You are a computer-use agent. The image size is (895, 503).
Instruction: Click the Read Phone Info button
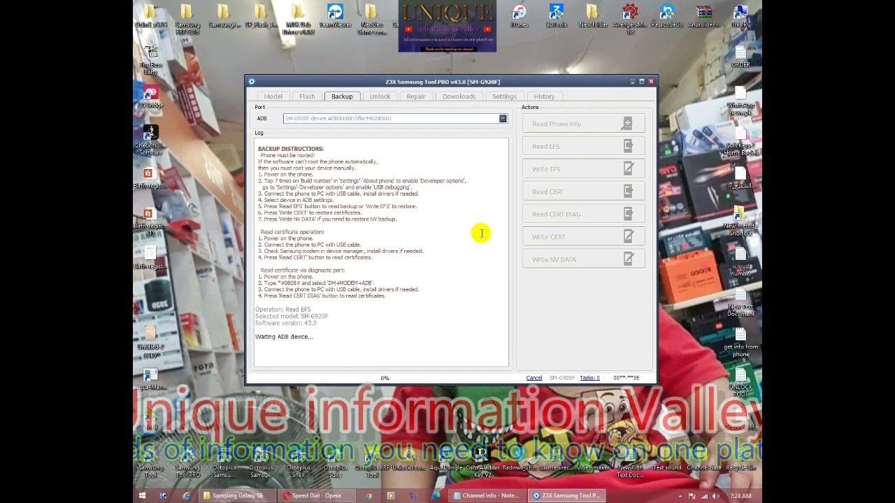tap(583, 124)
